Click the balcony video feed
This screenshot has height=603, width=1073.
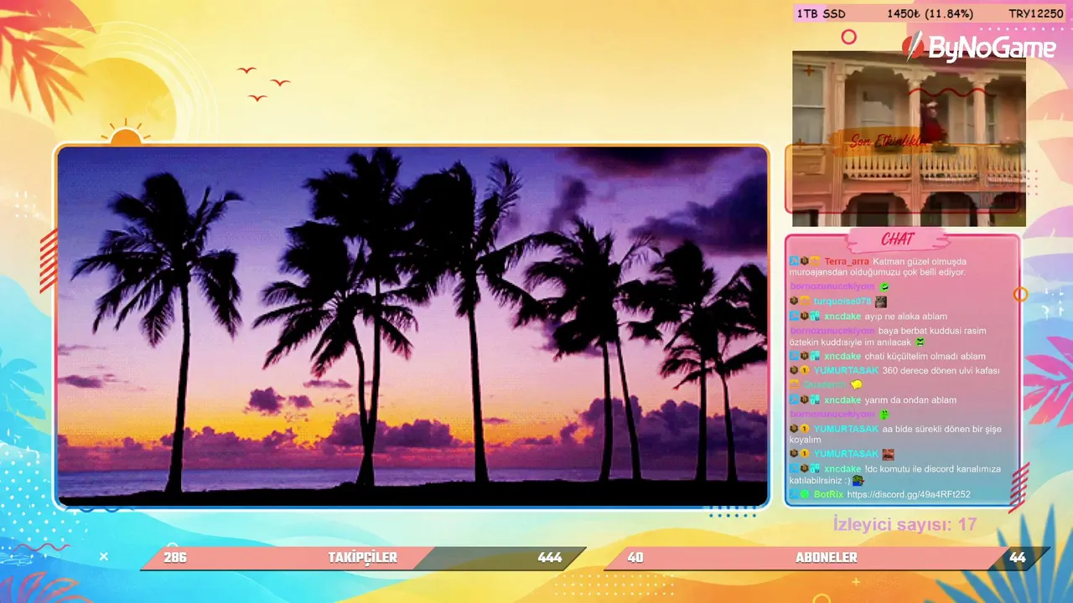(x=909, y=138)
